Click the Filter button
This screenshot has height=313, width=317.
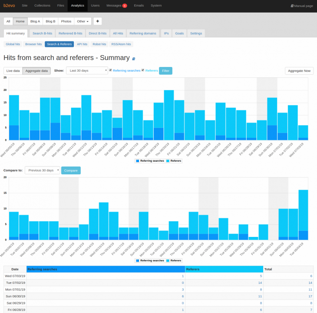coord(165,71)
